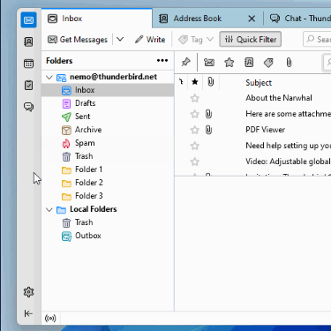Open Folders pane options menu
Screen dimensions: 331x331
point(162,61)
